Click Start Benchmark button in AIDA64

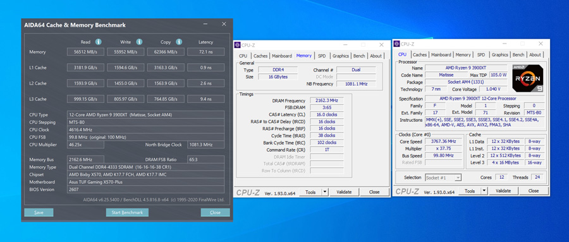click(x=127, y=212)
